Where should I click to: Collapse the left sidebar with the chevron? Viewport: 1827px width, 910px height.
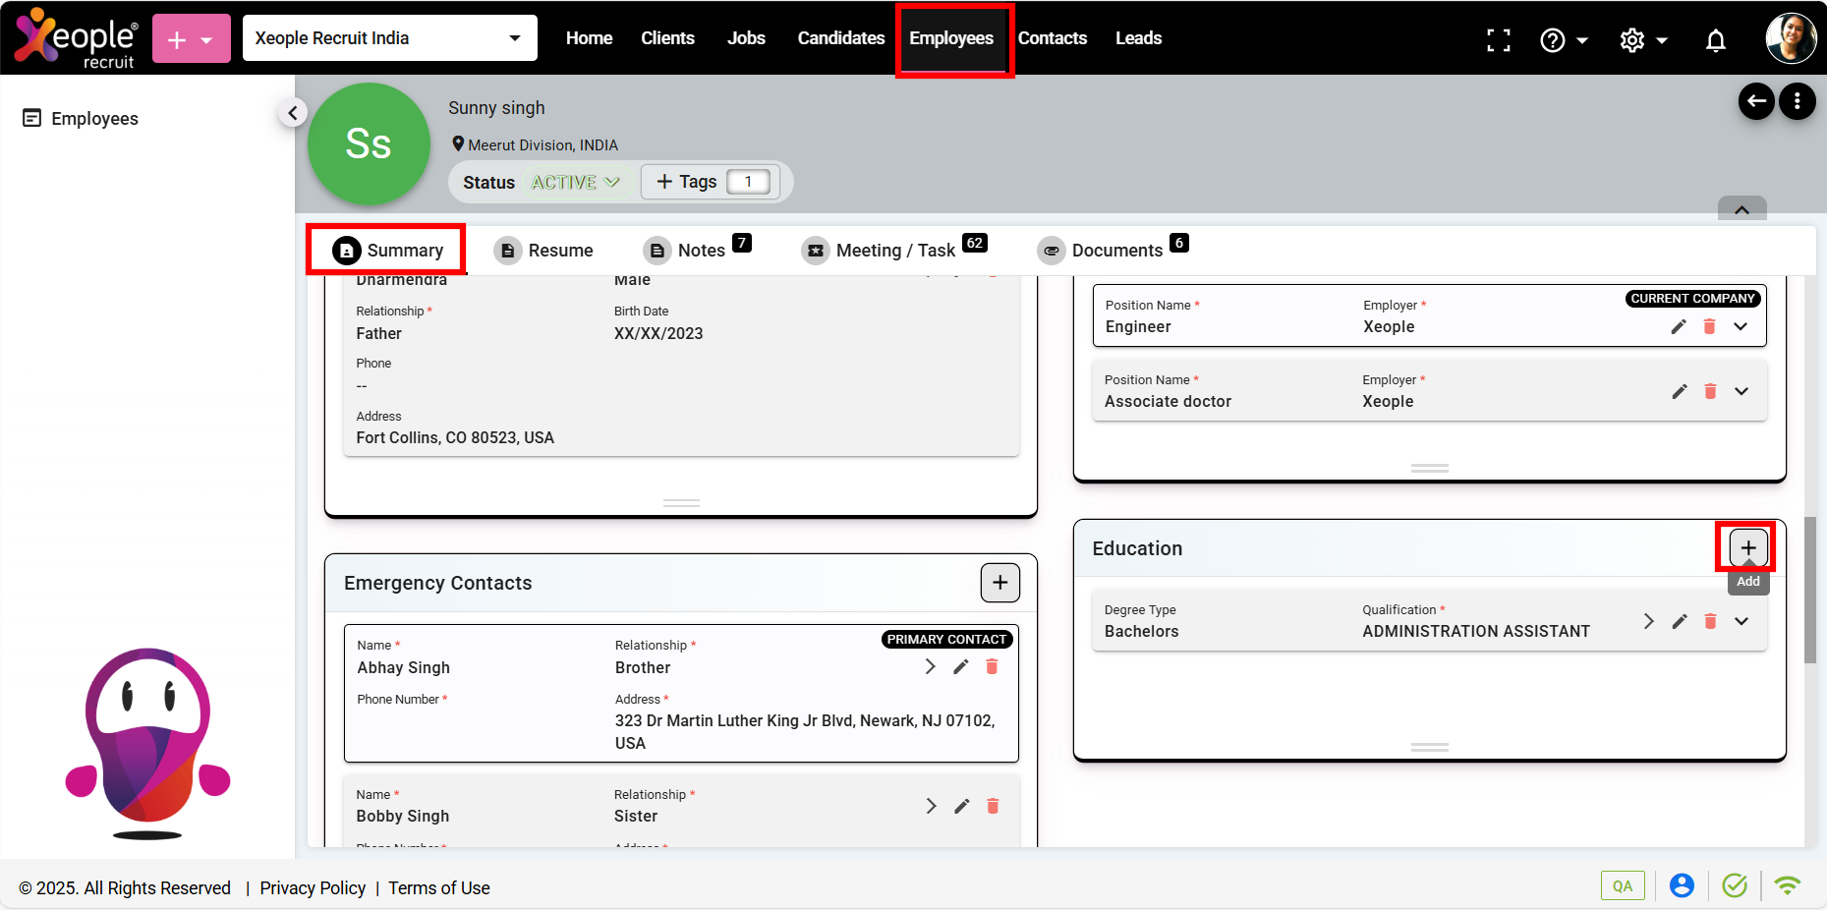(293, 113)
